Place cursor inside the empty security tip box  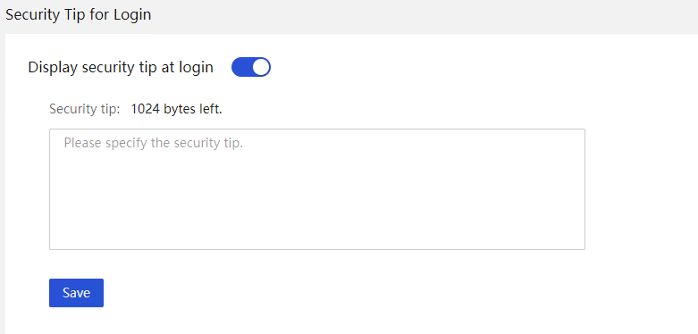(317, 189)
